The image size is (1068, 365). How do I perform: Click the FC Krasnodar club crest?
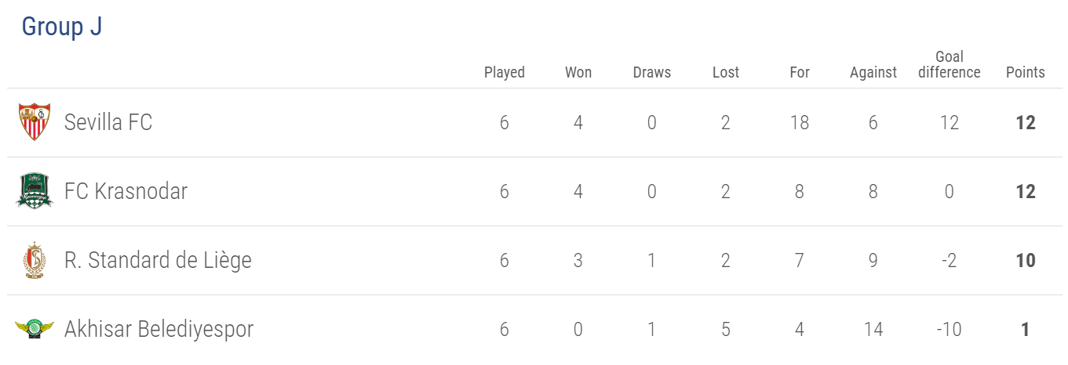click(35, 191)
